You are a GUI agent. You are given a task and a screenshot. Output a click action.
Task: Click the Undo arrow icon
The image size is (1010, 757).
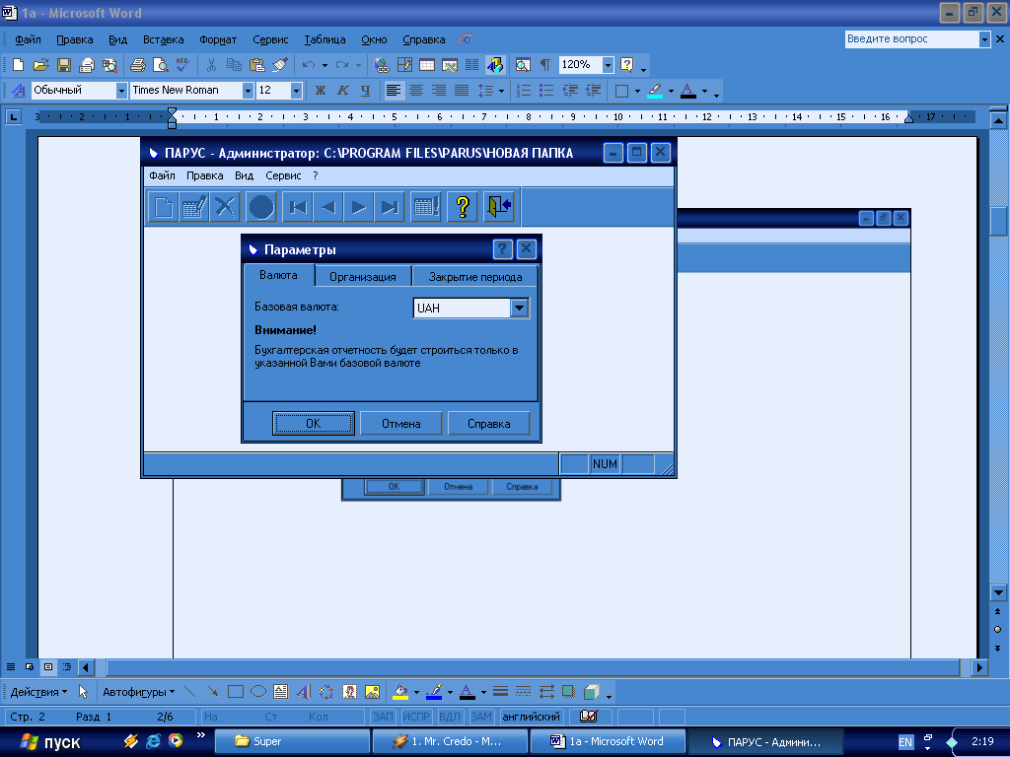click(x=309, y=64)
